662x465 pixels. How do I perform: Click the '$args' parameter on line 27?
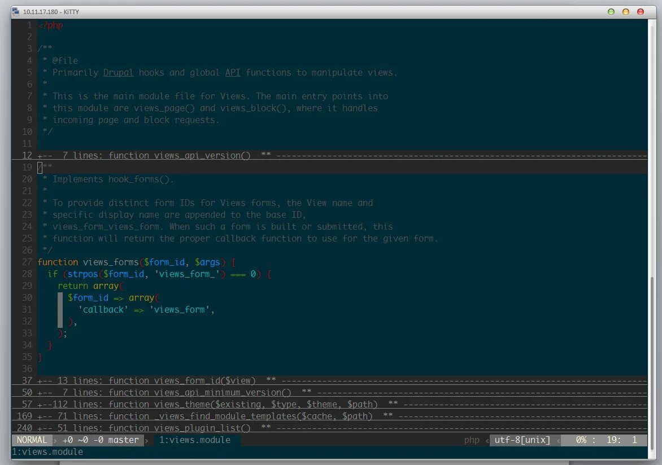(207, 262)
